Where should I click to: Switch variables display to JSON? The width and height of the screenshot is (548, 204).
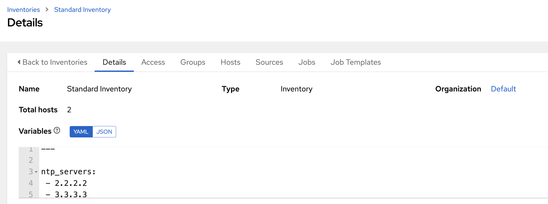click(104, 132)
